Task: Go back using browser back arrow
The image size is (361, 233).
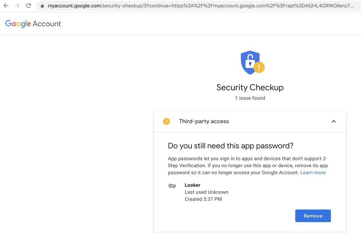Action: (x=6, y=5)
